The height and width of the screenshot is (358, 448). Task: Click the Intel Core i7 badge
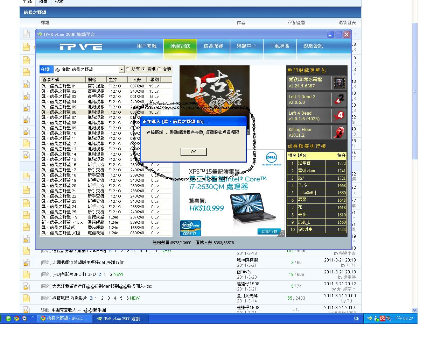tap(190, 228)
